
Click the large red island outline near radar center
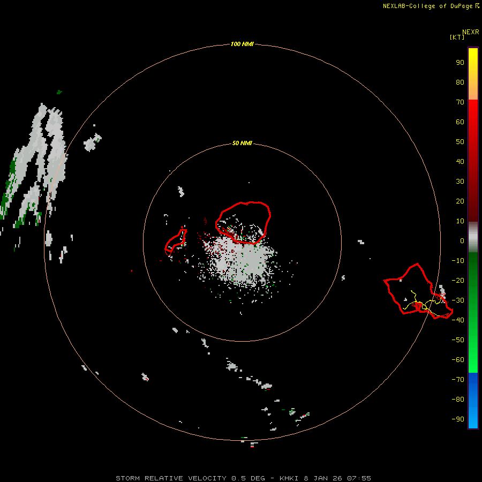243,223
